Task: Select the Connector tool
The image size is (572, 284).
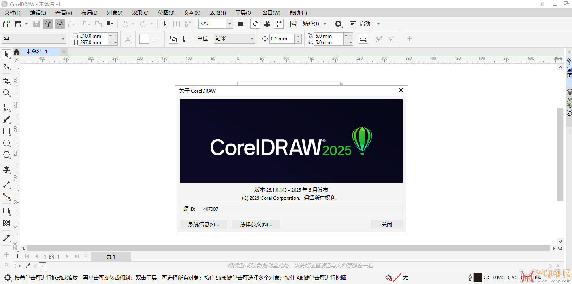Action: tap(6, 197)
